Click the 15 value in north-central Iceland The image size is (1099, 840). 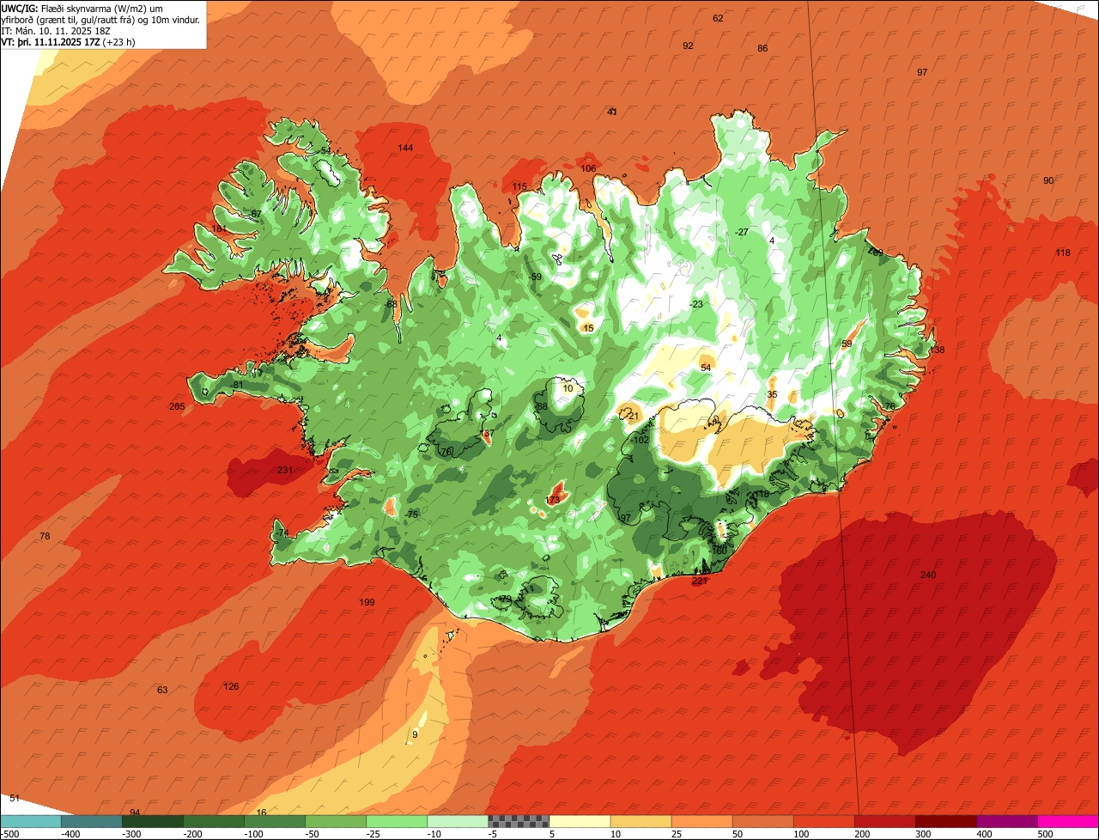pos(588,328)
